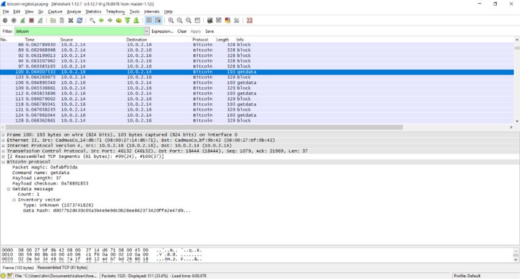This screenshot has height=279, width=520.
Task: Open a capture file icon
Action: (x=53, y=21)
